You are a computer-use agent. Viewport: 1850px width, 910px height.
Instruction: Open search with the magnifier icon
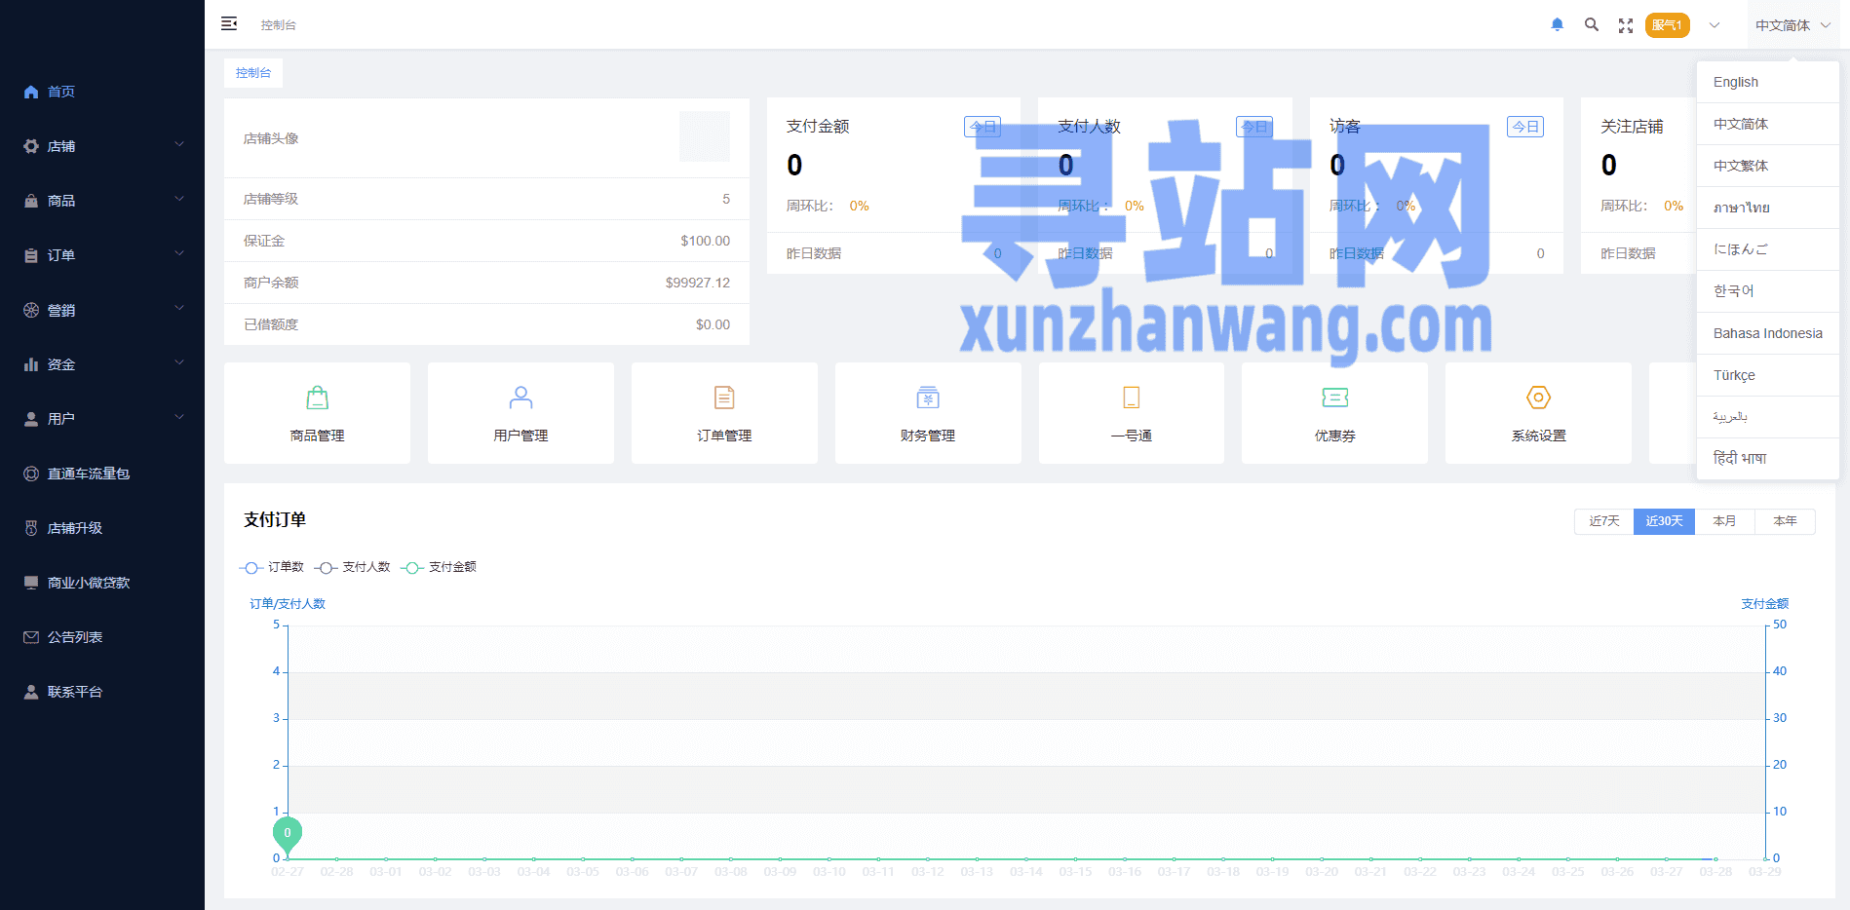coord(1591,25)
